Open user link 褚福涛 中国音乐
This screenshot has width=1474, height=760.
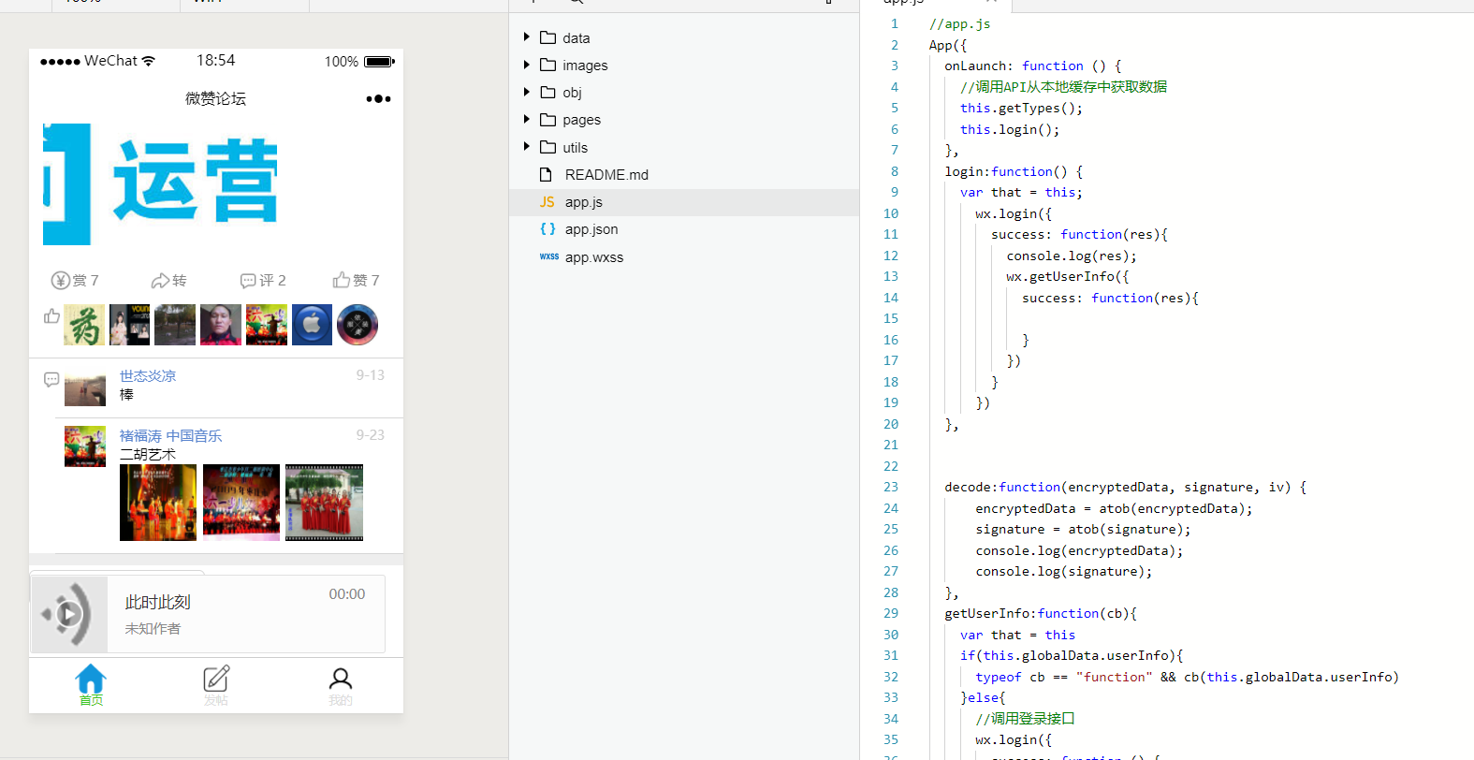[x=170, y=435]
